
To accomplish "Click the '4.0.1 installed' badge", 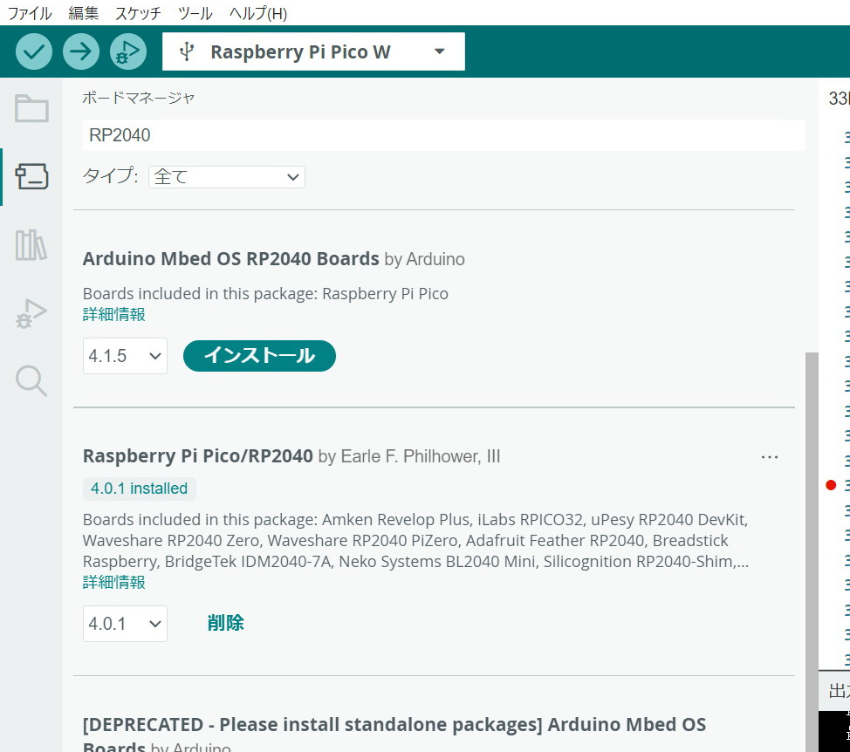I will (x=140, y=489).
